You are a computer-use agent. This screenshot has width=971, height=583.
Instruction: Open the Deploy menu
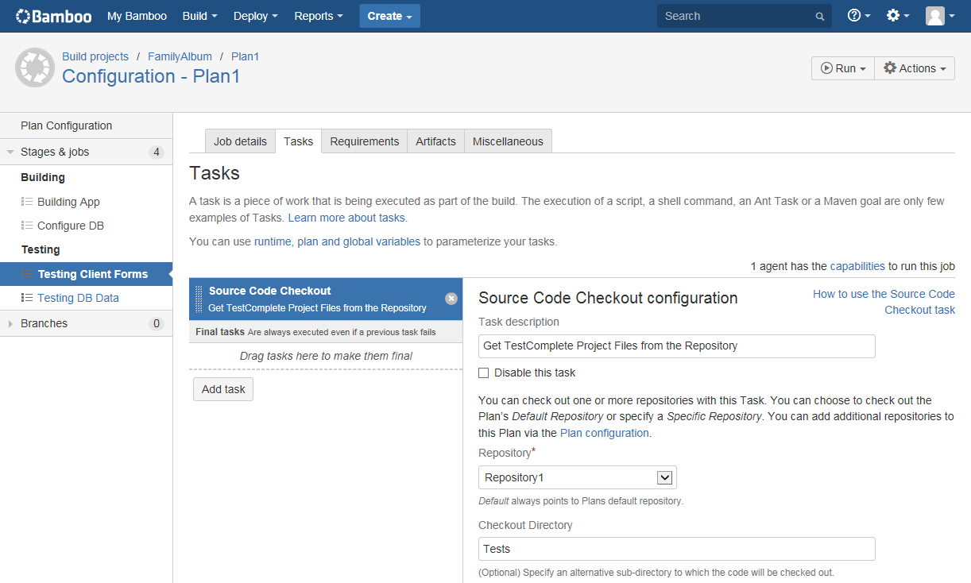[x=255, y=16]
